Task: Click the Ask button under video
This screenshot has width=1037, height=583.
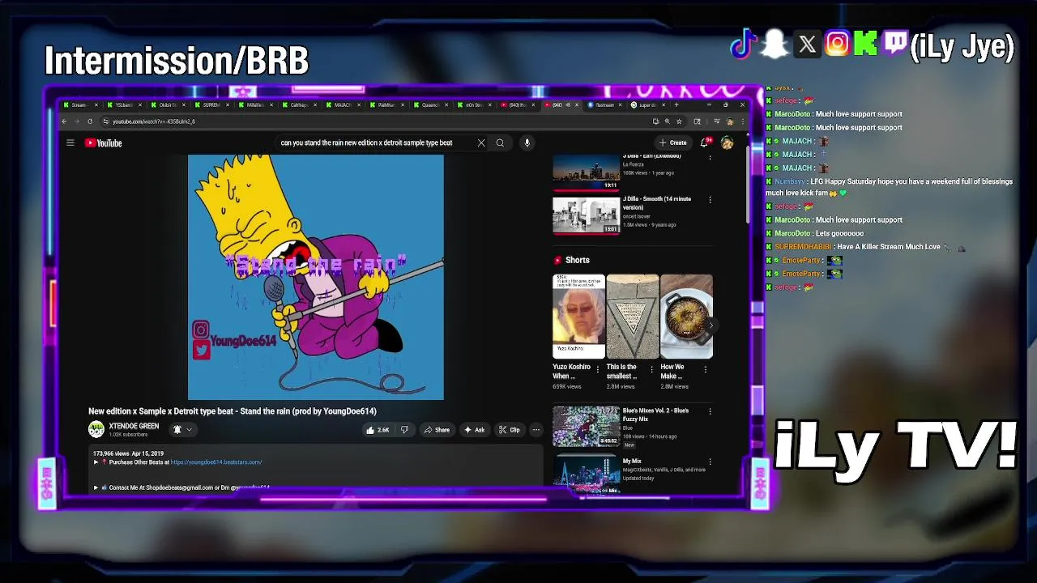Action: (475, 430)
